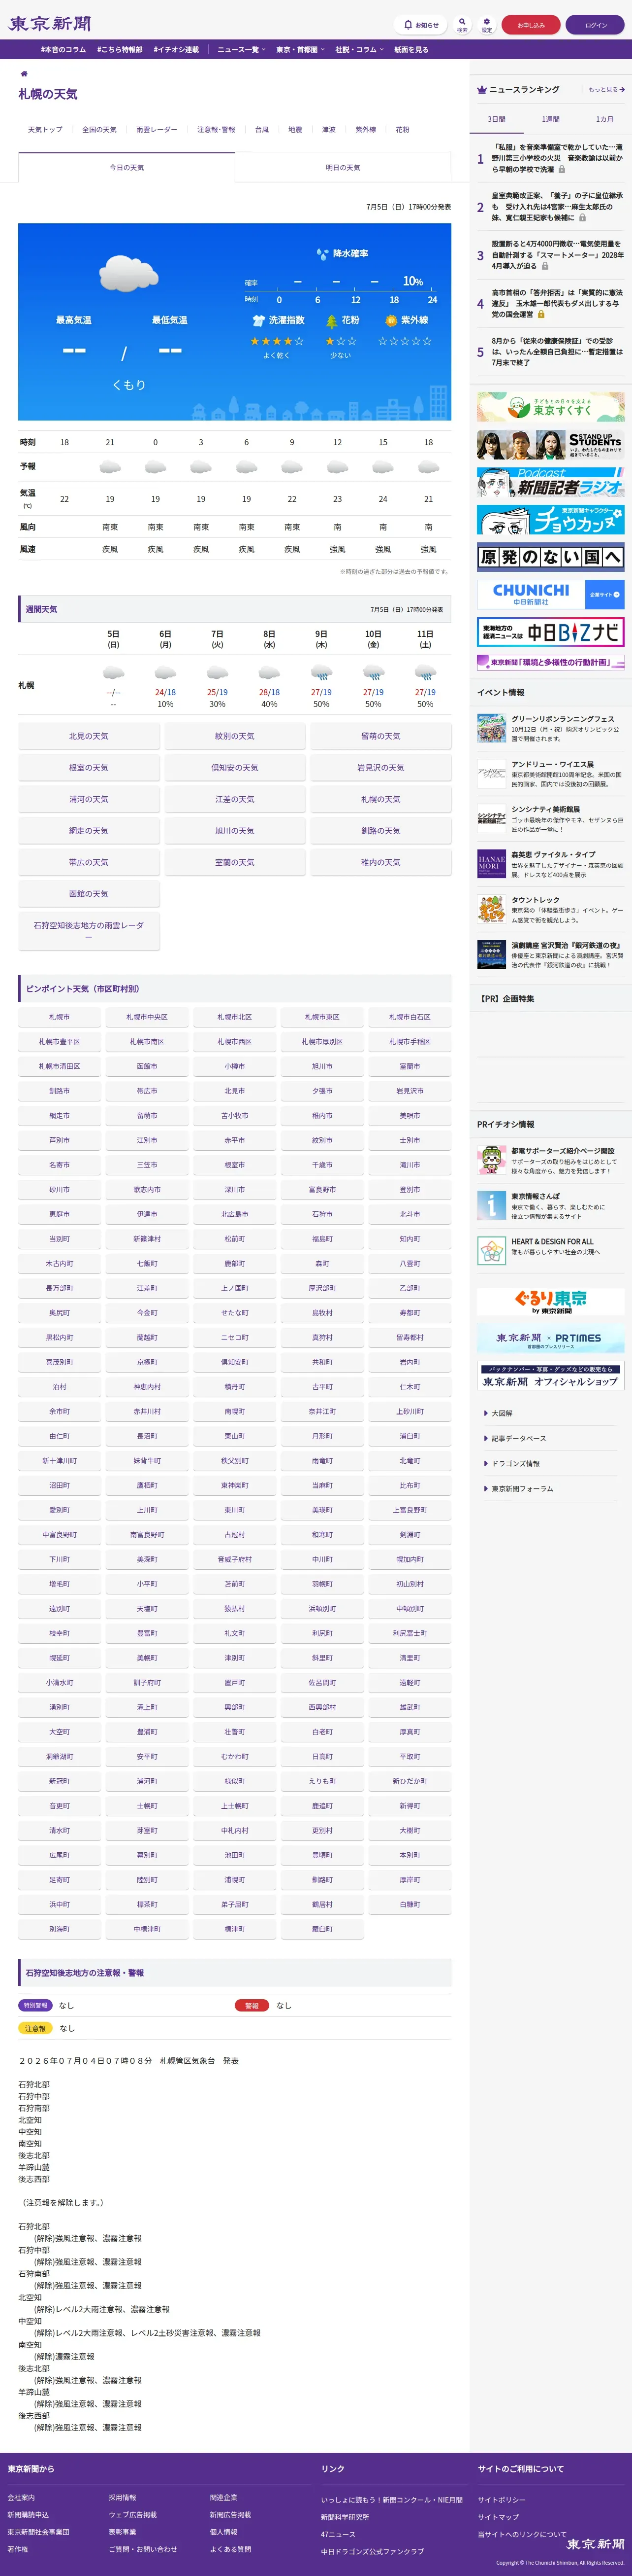Click the グリーンリボンランニングフェス thumbnail
This screenshot has width=632, height=2576.
click(491, 728)
